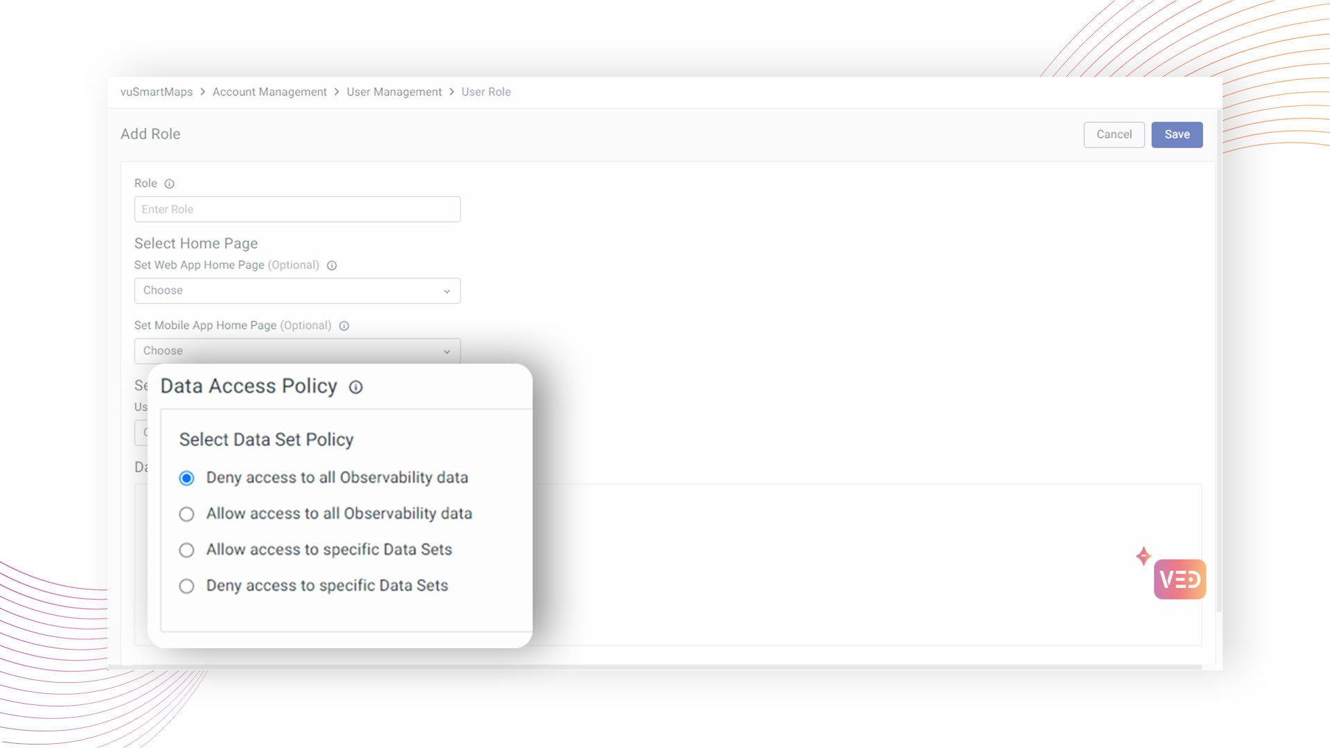Navigate to Account Management breadcrumb
Screen dimensions: 1330x748
[269, 92]
